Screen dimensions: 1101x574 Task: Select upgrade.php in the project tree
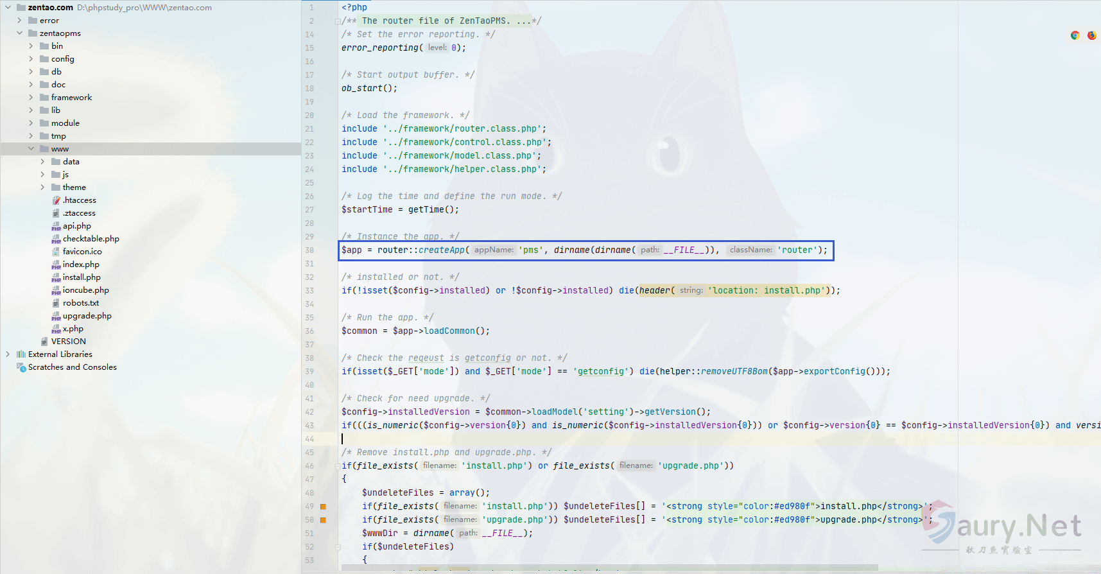(87, 316)
